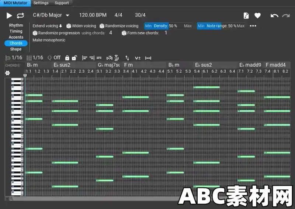
Task: Click the stretch width icon
Action: click(x=148, y=58)
